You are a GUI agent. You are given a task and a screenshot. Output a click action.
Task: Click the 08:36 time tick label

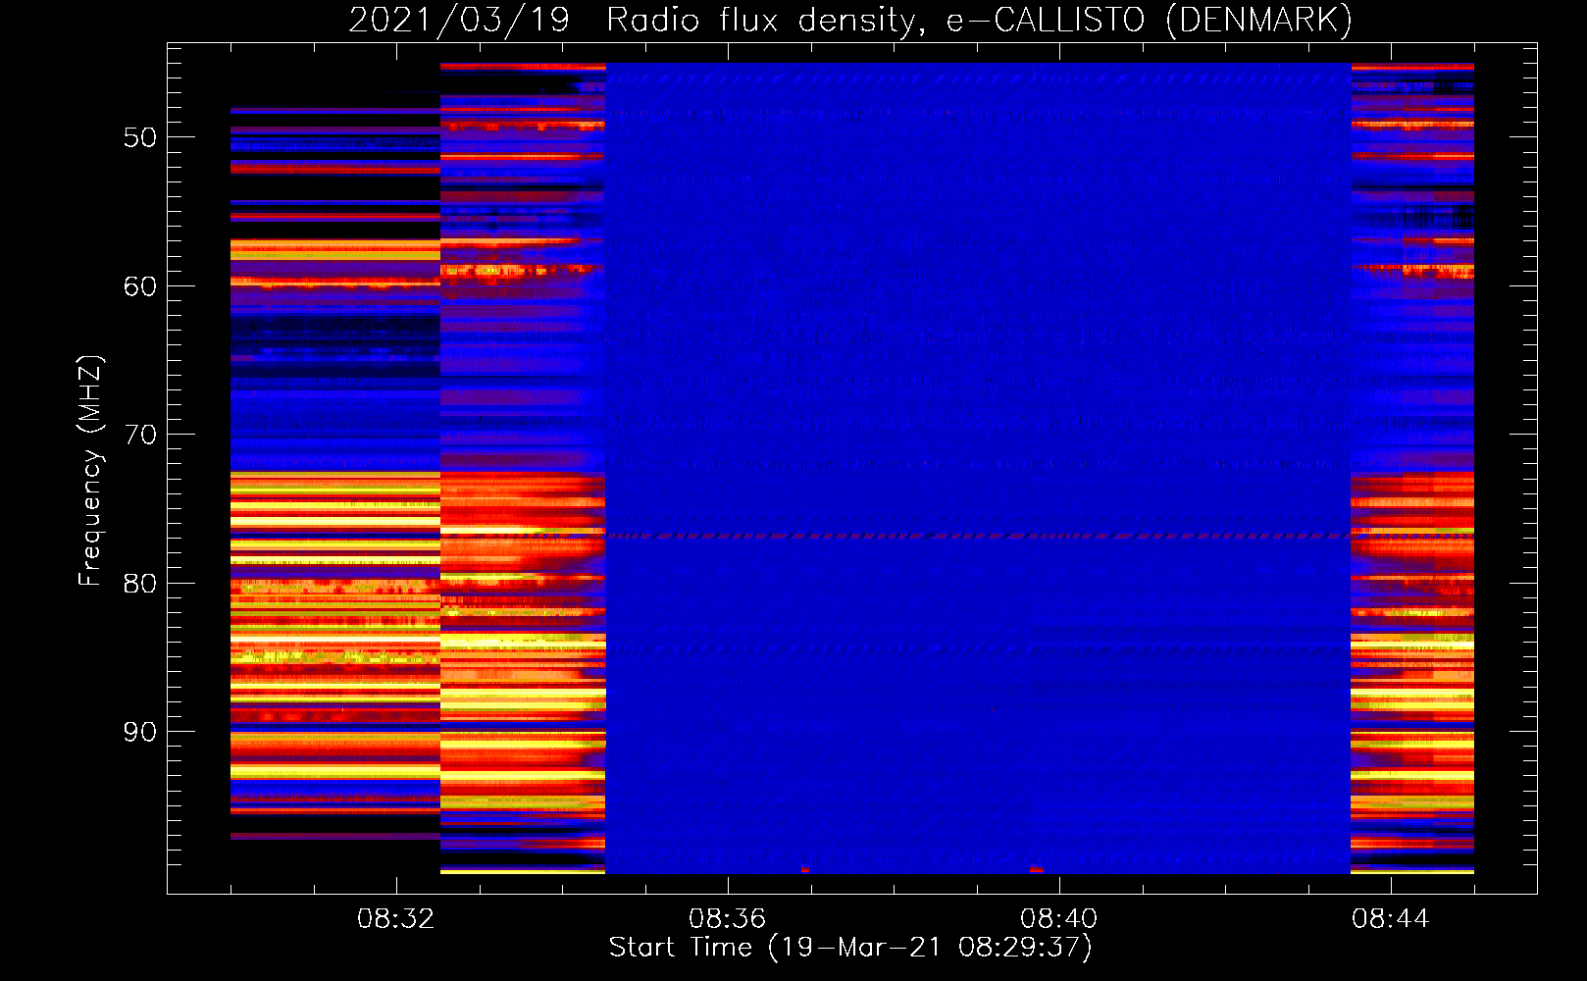[728, 919]
